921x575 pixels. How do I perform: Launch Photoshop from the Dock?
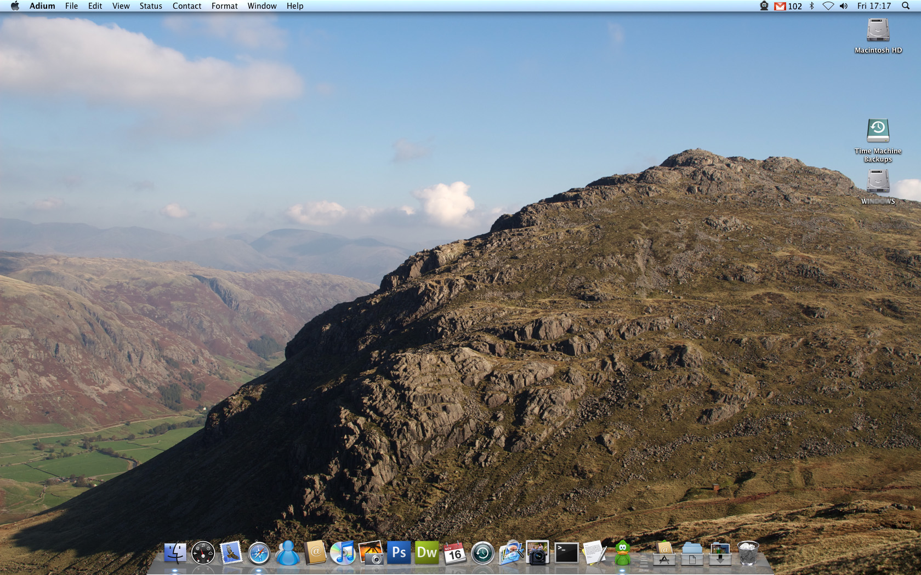point(399,553)
